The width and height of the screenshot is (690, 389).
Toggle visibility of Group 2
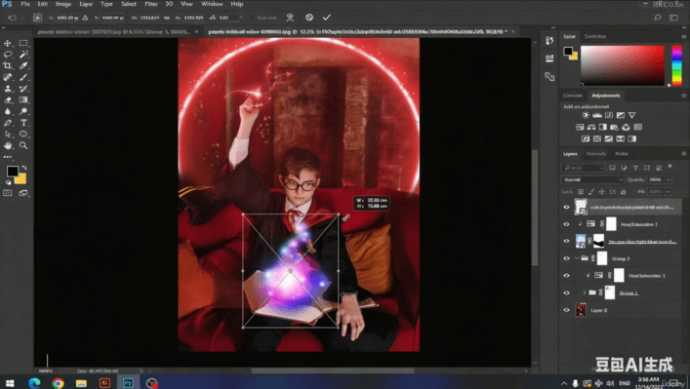[x=566, y=258]
